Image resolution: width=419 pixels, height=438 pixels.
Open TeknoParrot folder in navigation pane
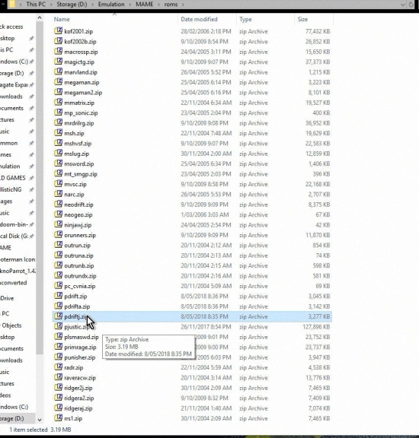tap(18, 271)
